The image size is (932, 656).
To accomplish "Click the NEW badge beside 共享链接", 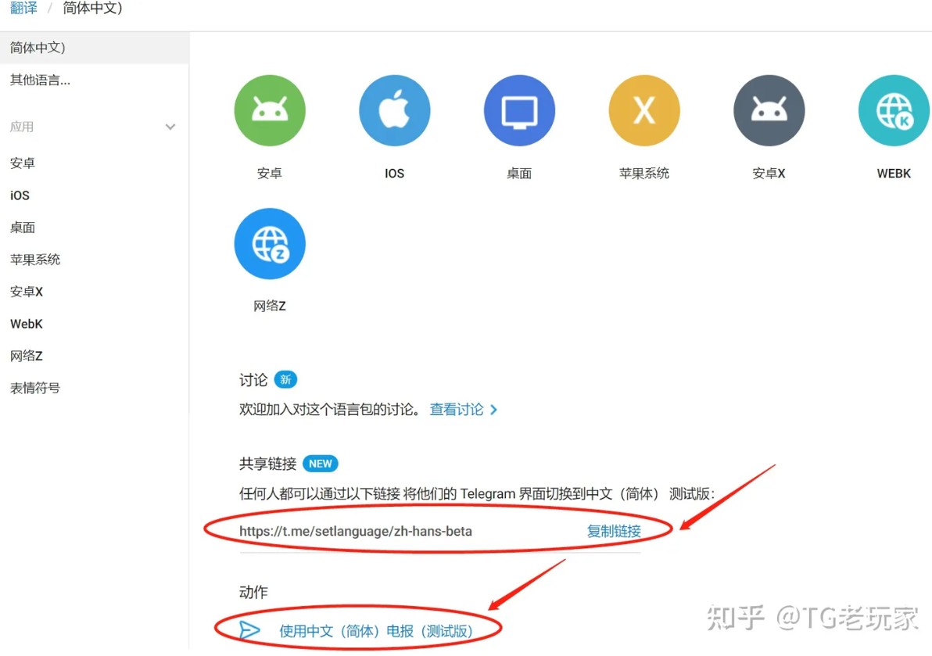I will click(321, 464).
